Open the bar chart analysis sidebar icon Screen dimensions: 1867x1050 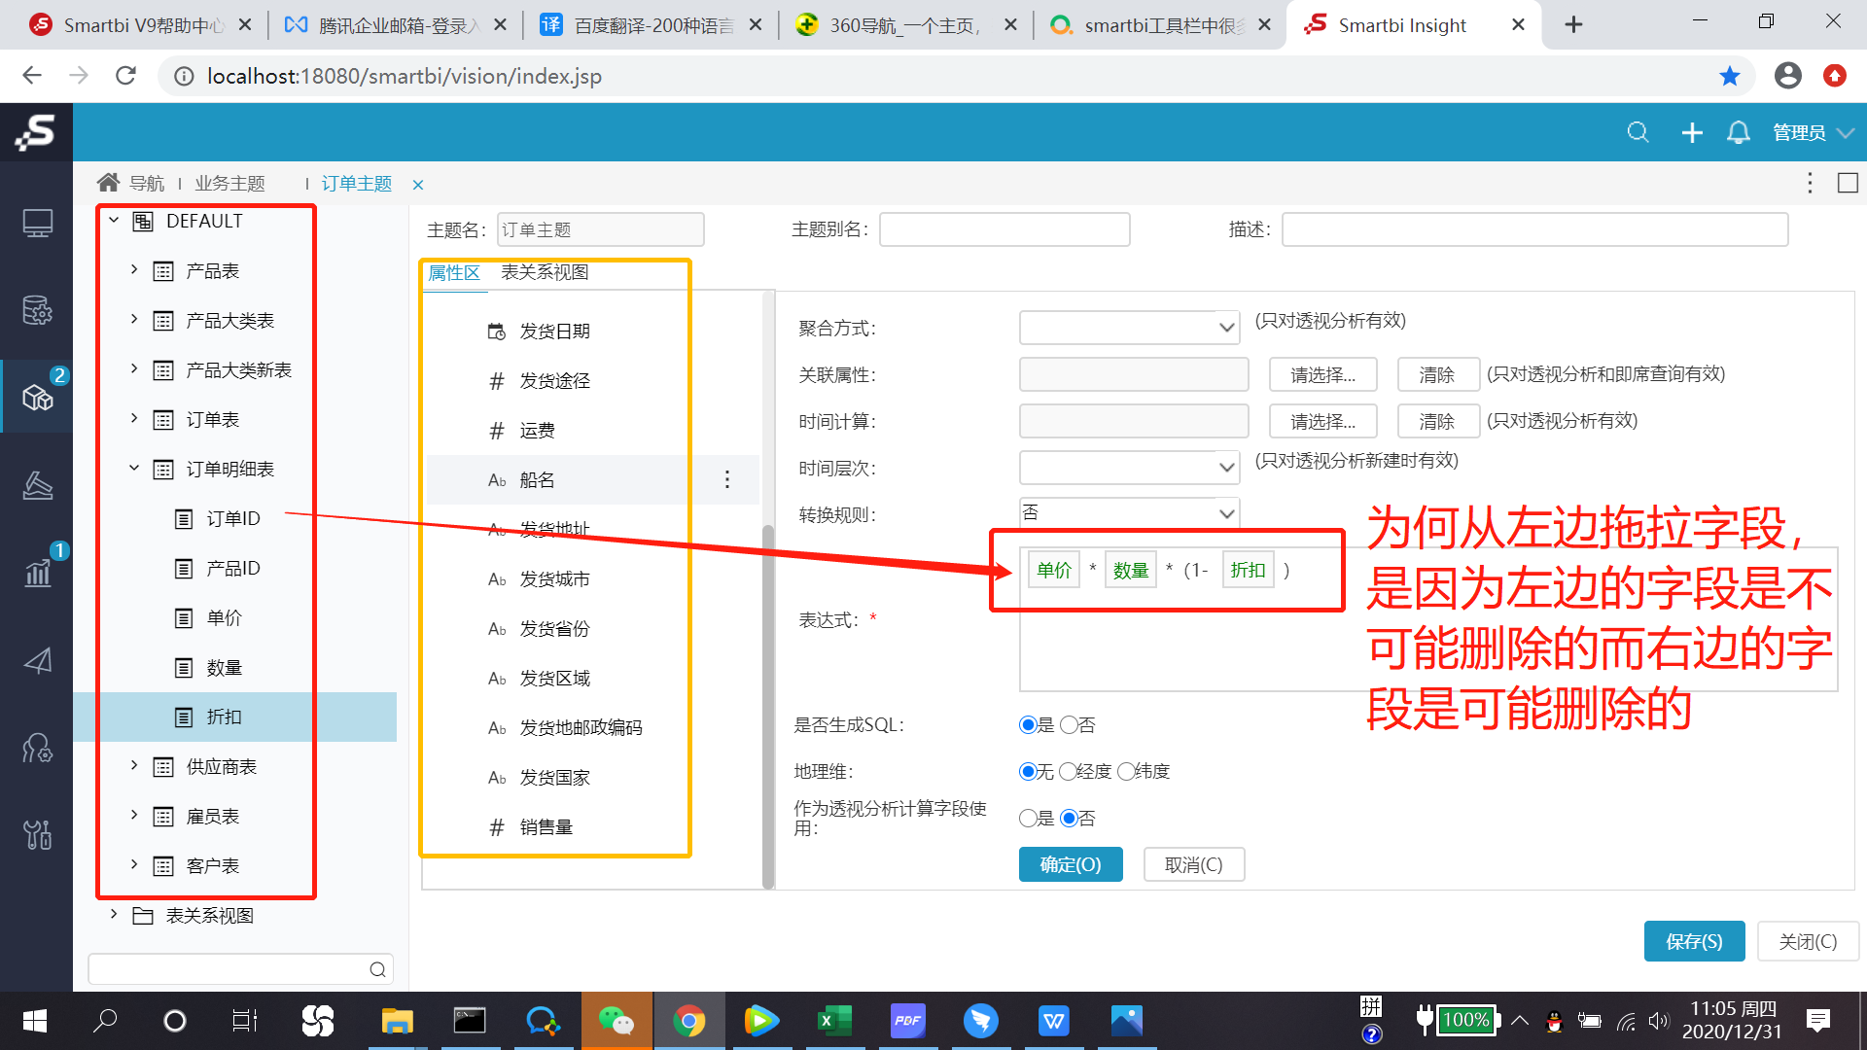tap(37, 572)
